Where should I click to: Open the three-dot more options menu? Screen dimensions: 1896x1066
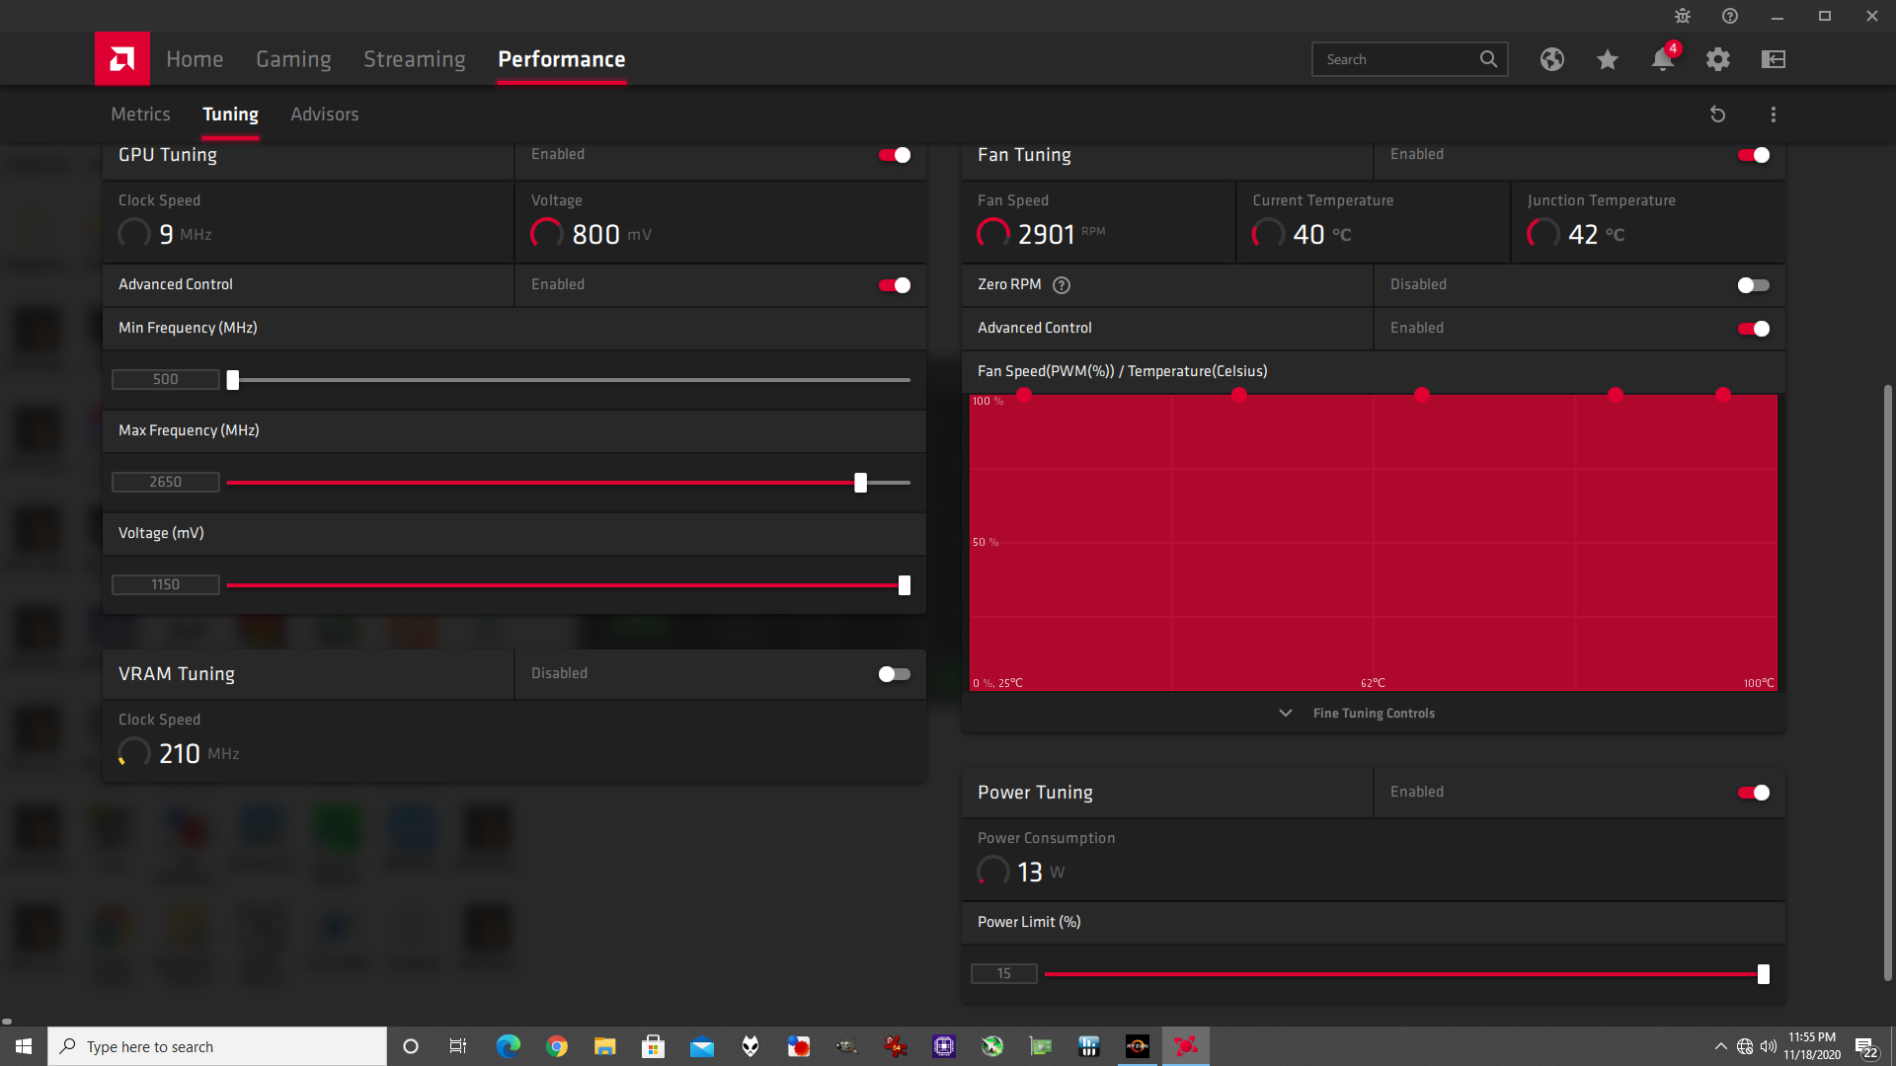[x=1773, y=114]
